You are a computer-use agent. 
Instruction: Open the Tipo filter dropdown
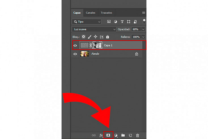(x=86, y=22)
